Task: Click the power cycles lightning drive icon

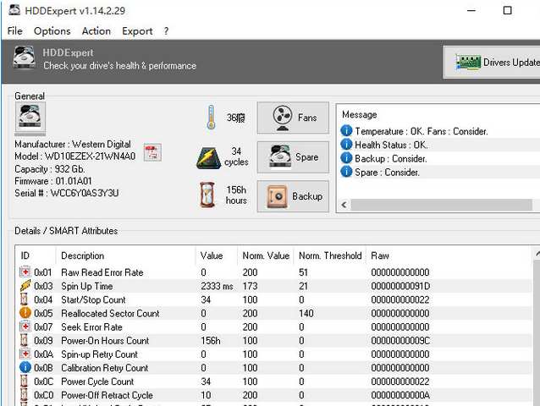Action: pos(209,158)
